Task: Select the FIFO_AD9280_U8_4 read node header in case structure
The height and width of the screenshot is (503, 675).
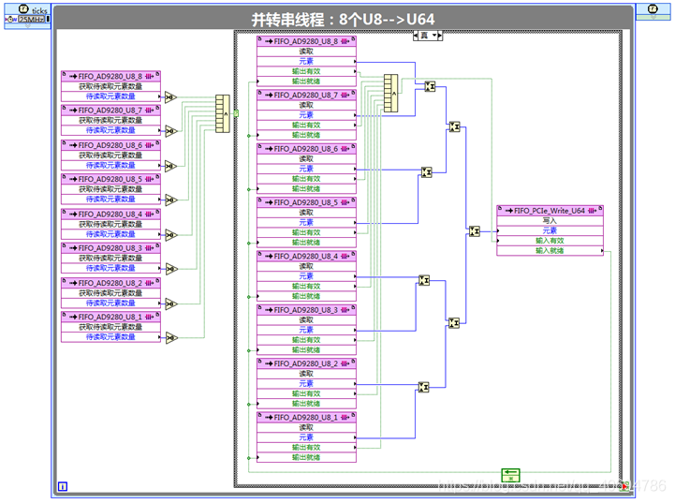Action: (x=306, y=257)
